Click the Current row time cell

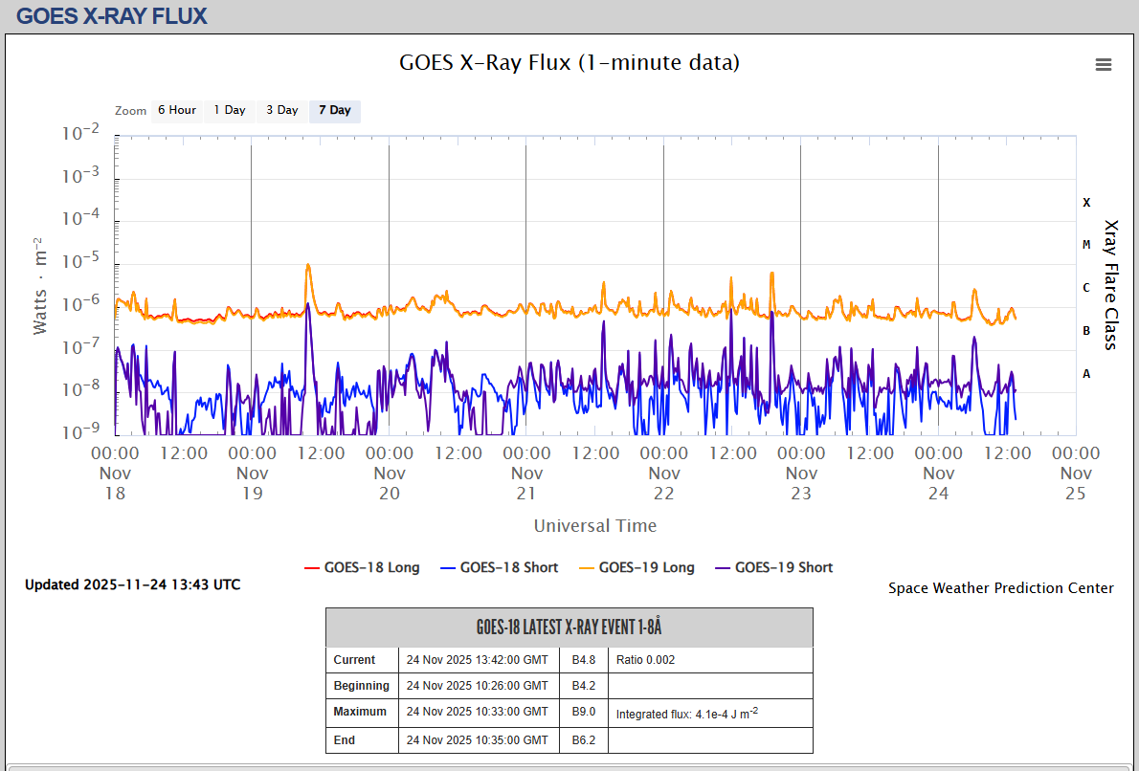tap(478, 660)
